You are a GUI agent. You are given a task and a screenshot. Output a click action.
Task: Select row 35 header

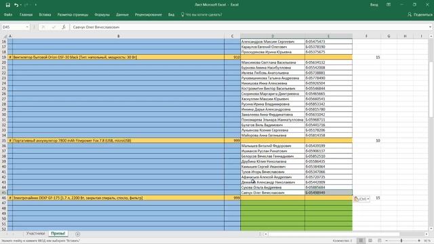4,140
